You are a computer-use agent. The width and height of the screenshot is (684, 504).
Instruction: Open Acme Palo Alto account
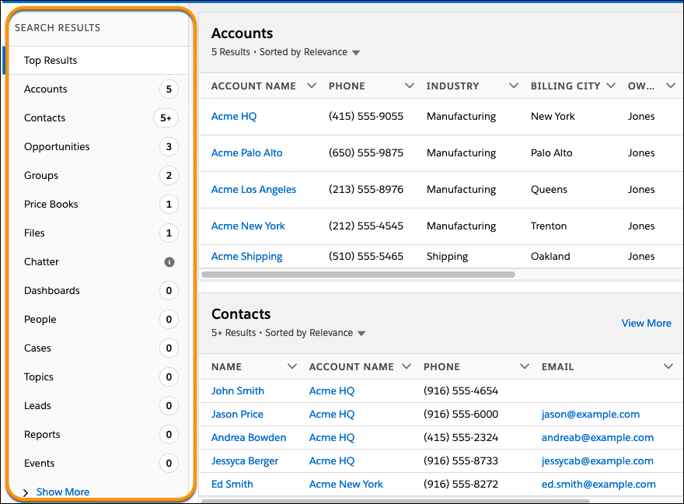point(247,152)
